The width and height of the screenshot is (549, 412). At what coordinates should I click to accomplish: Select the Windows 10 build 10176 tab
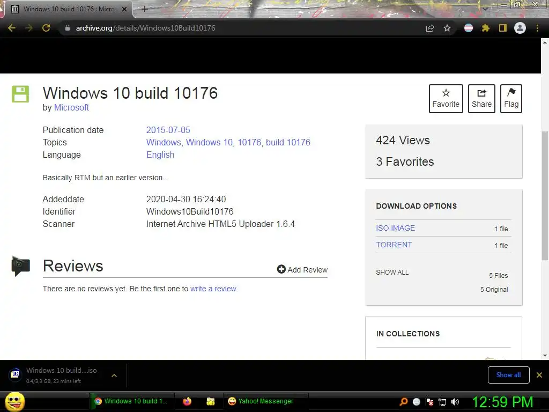pyautogui.click(x=68, y=9)
